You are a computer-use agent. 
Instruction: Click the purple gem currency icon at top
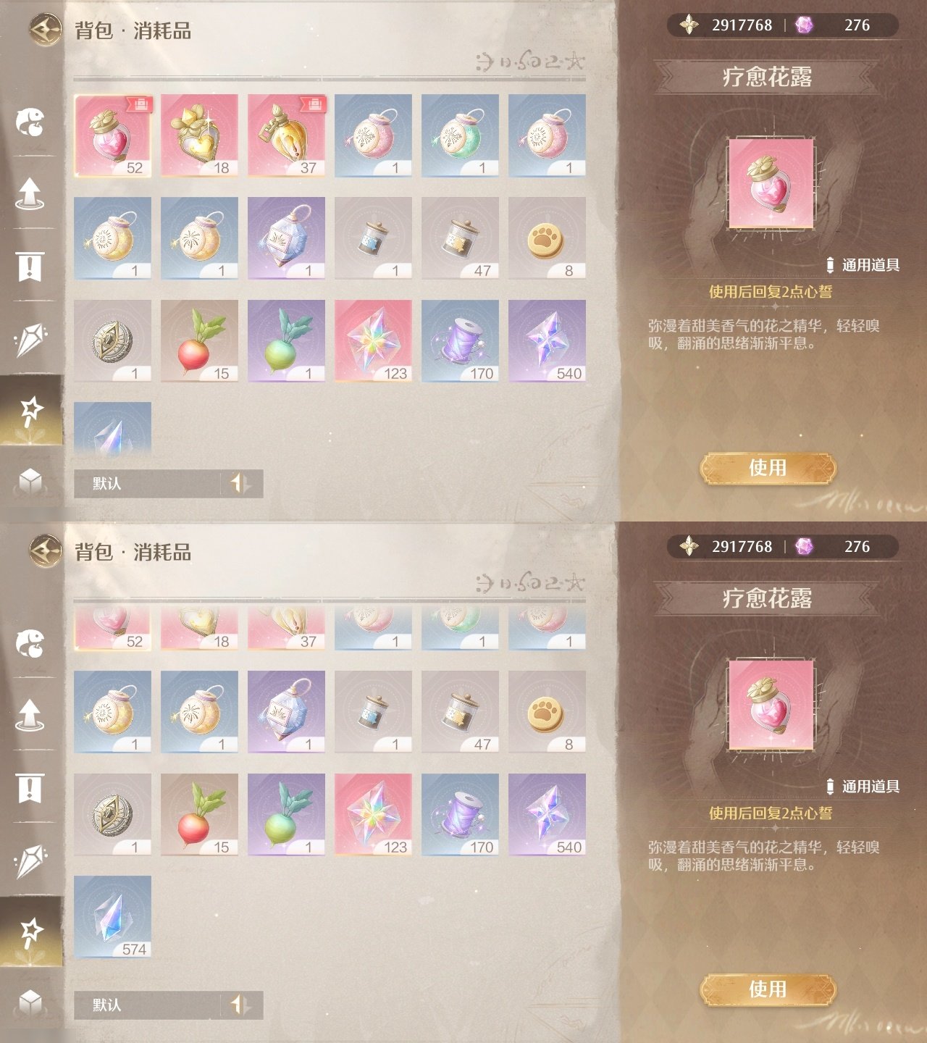[x=804, y=25]
